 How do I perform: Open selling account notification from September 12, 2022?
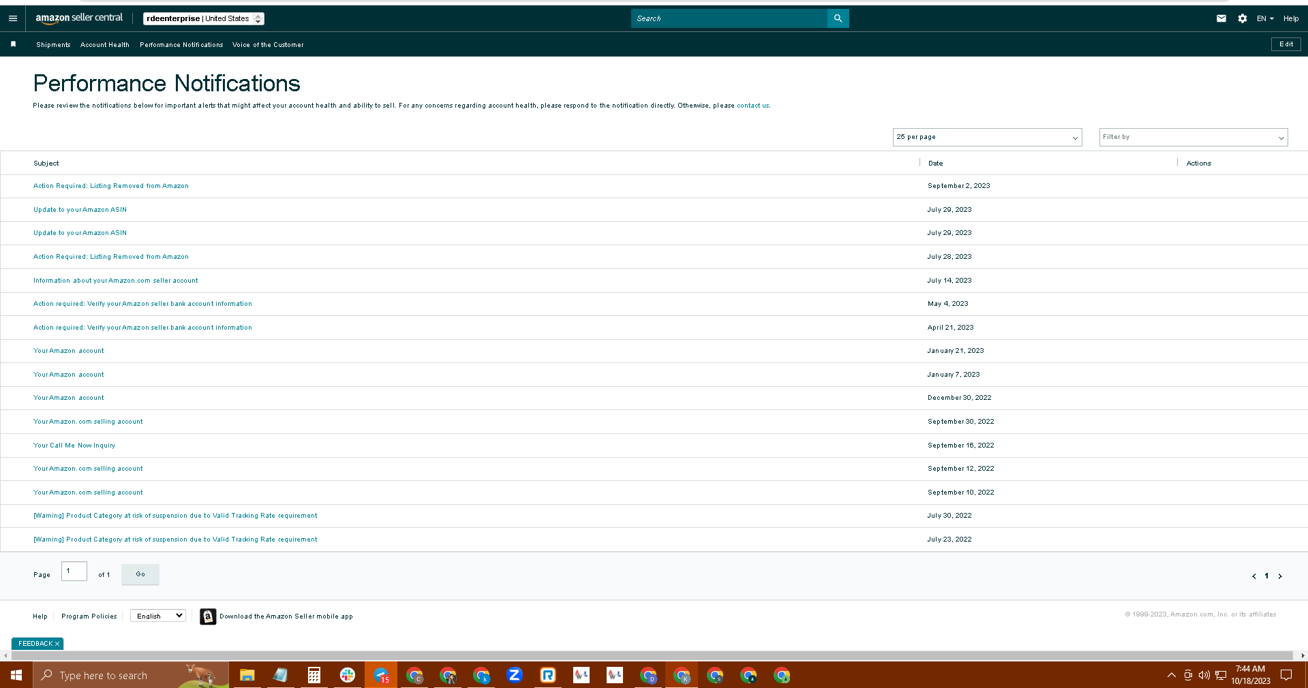coord(88,469)
